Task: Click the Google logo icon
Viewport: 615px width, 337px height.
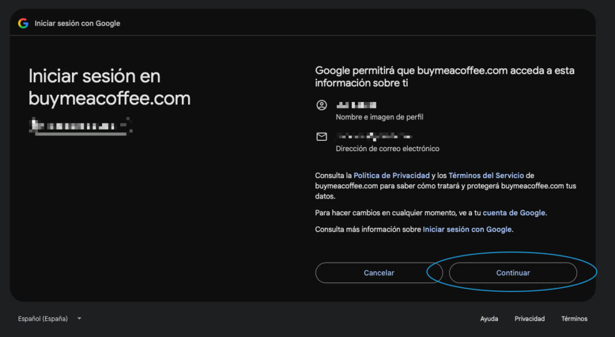Action: (23, 23)
